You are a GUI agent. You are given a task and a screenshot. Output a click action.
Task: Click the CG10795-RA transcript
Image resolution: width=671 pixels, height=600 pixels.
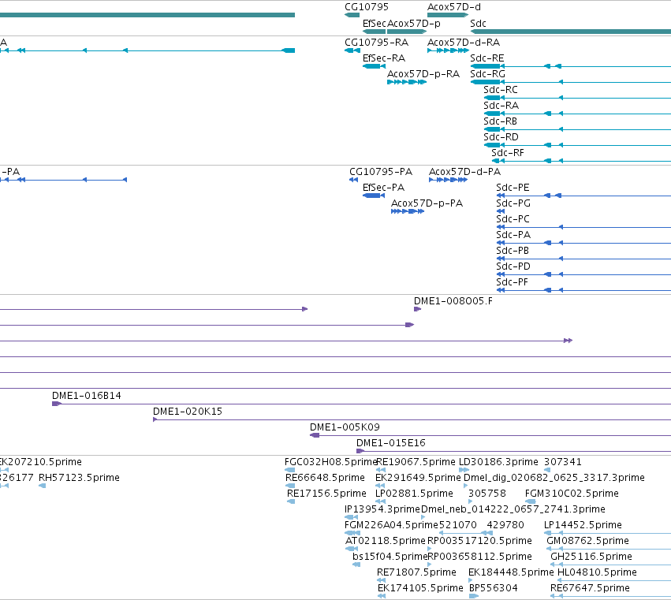(352, 50)
